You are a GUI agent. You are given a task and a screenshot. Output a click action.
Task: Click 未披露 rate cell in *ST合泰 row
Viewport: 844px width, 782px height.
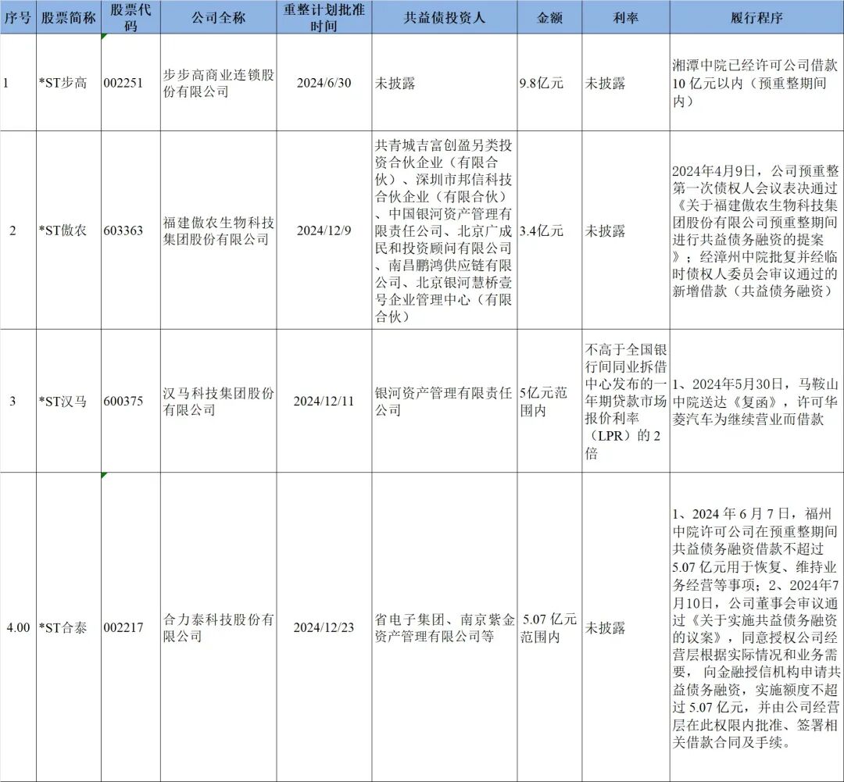[626, 627]
